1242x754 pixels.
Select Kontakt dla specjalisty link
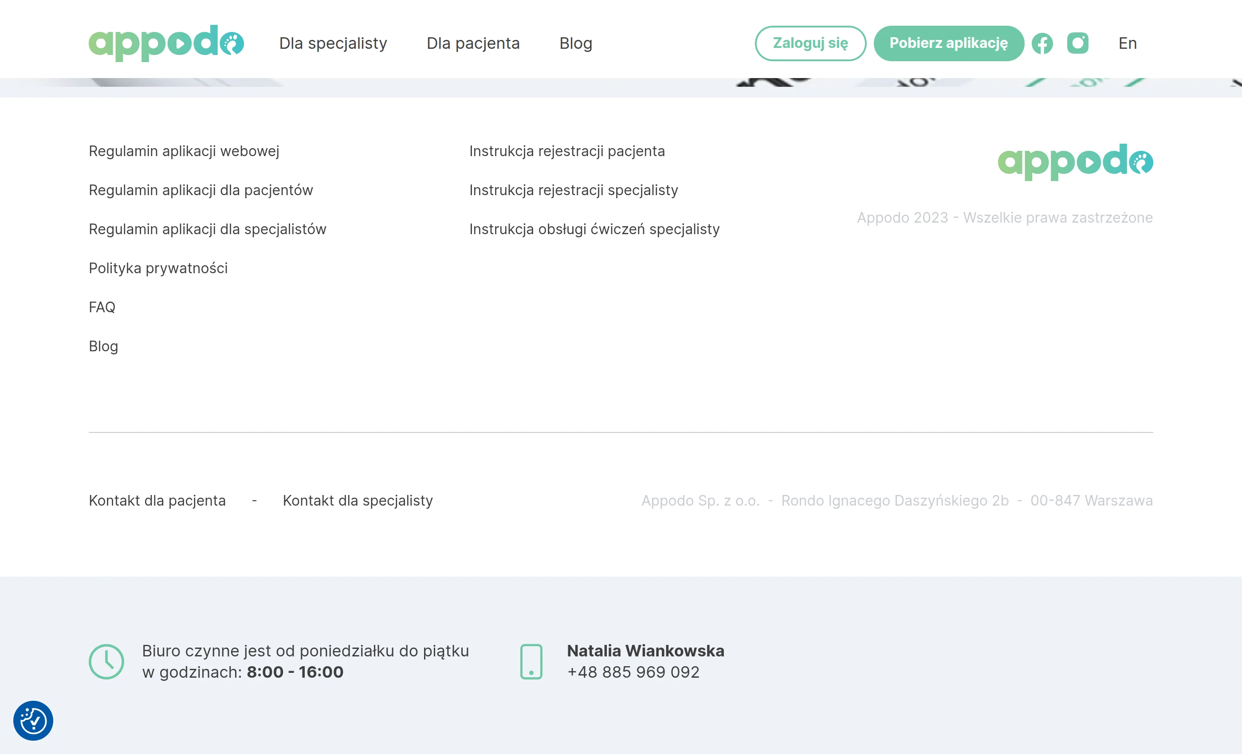[358, 500]
